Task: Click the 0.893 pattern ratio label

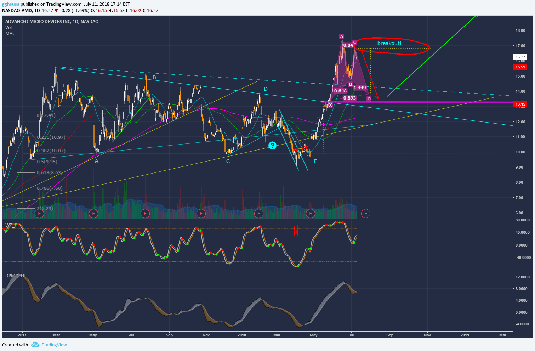Action: [349, 98]
